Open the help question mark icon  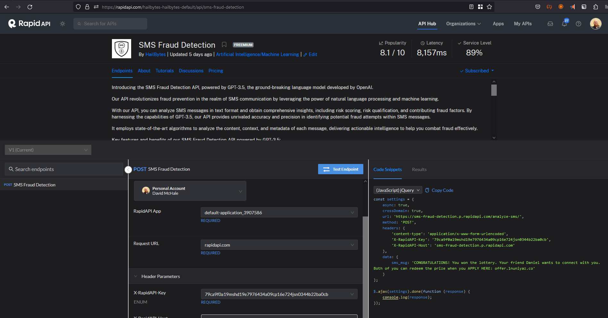tap(578, 24)
